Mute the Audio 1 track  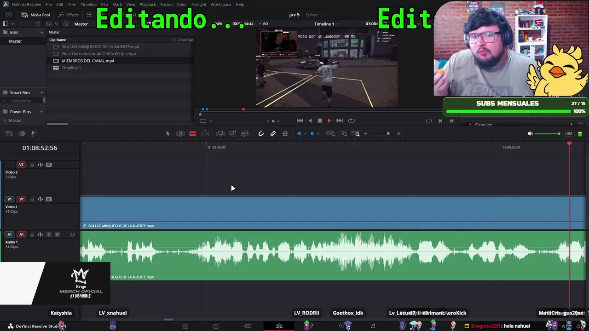point(57,234)
